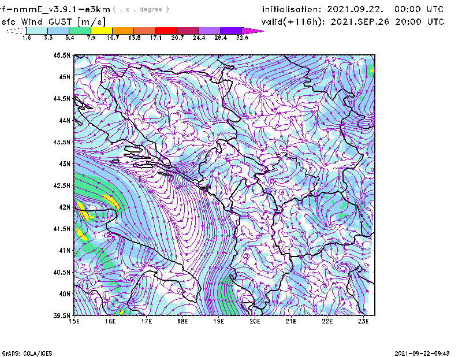Click the 'valid(+116h):' label

click(293, 22)
